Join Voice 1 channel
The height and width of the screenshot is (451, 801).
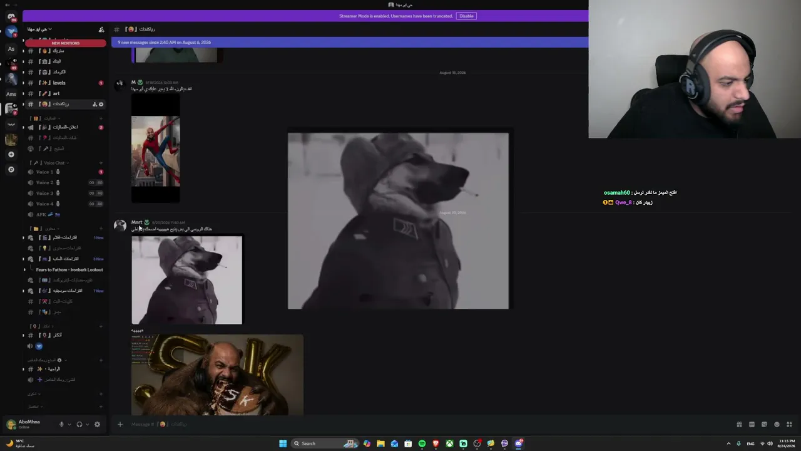65,172
